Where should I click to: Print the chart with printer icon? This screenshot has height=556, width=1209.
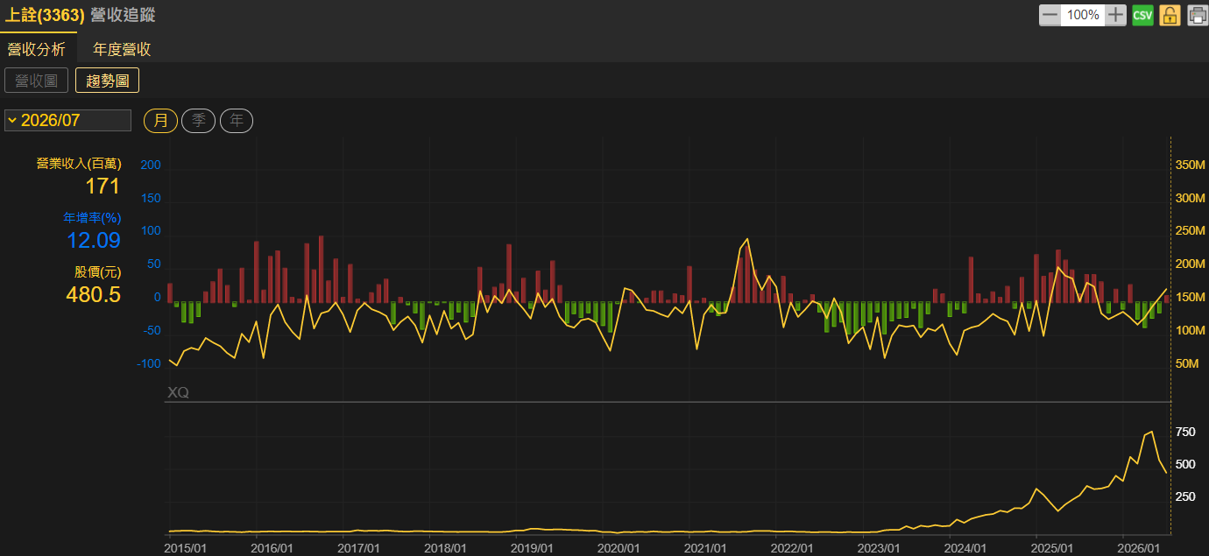point(1197,15)
